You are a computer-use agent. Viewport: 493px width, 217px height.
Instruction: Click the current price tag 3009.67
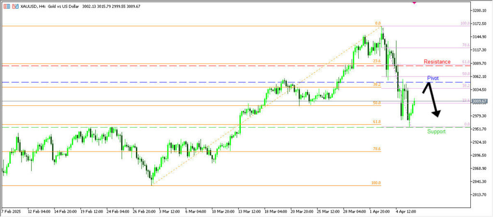480,101
